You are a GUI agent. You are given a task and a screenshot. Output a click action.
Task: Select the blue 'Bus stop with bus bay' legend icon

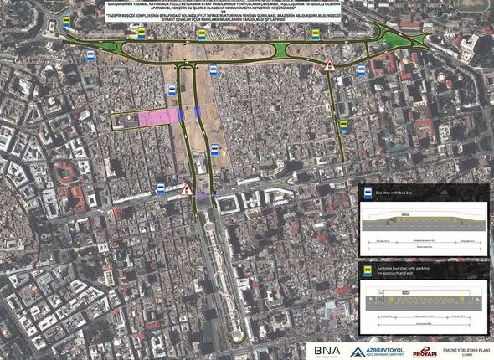click(x=368, y=193)
